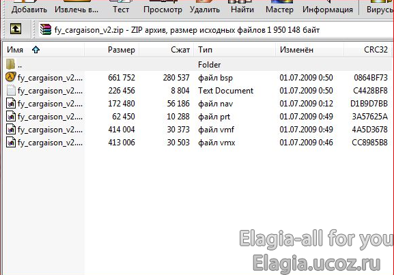Select the vmx file icon
394x275 pixels.
pos(11,143)
